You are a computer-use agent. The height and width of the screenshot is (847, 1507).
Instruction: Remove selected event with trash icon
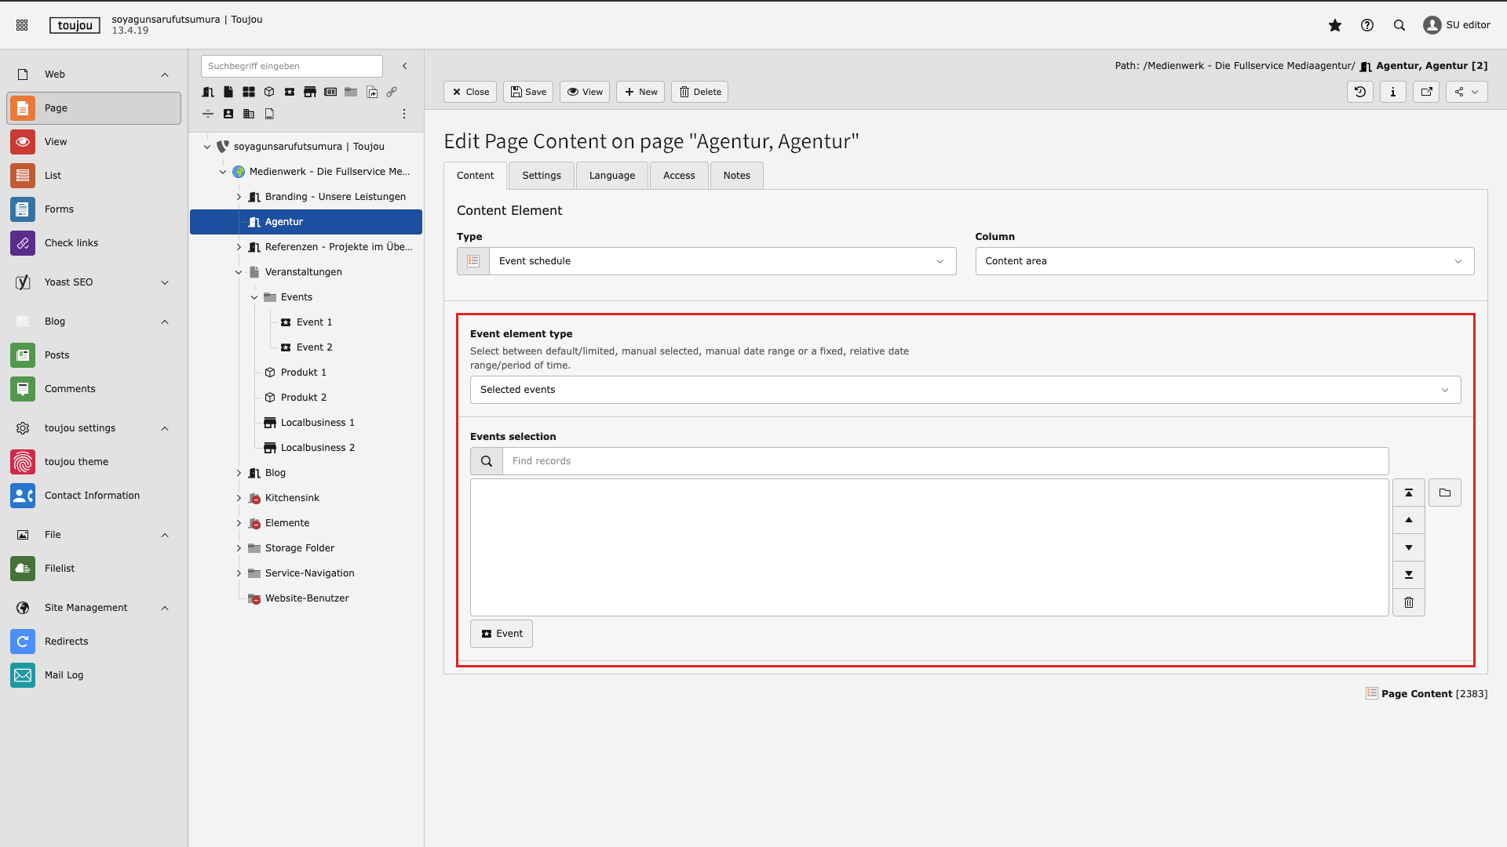point(1408,602)
